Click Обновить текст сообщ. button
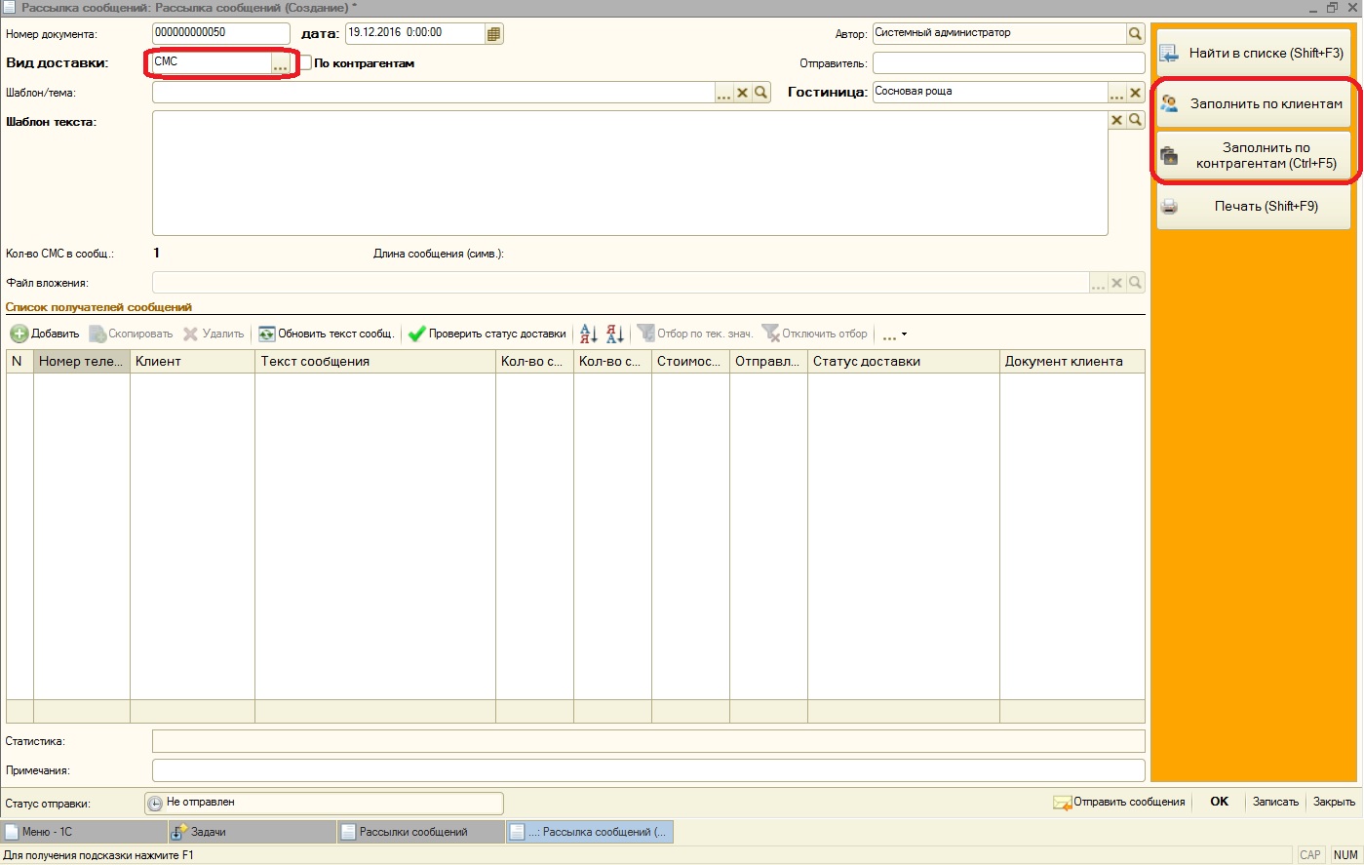Screen dimensions: 1364x865 327,334
